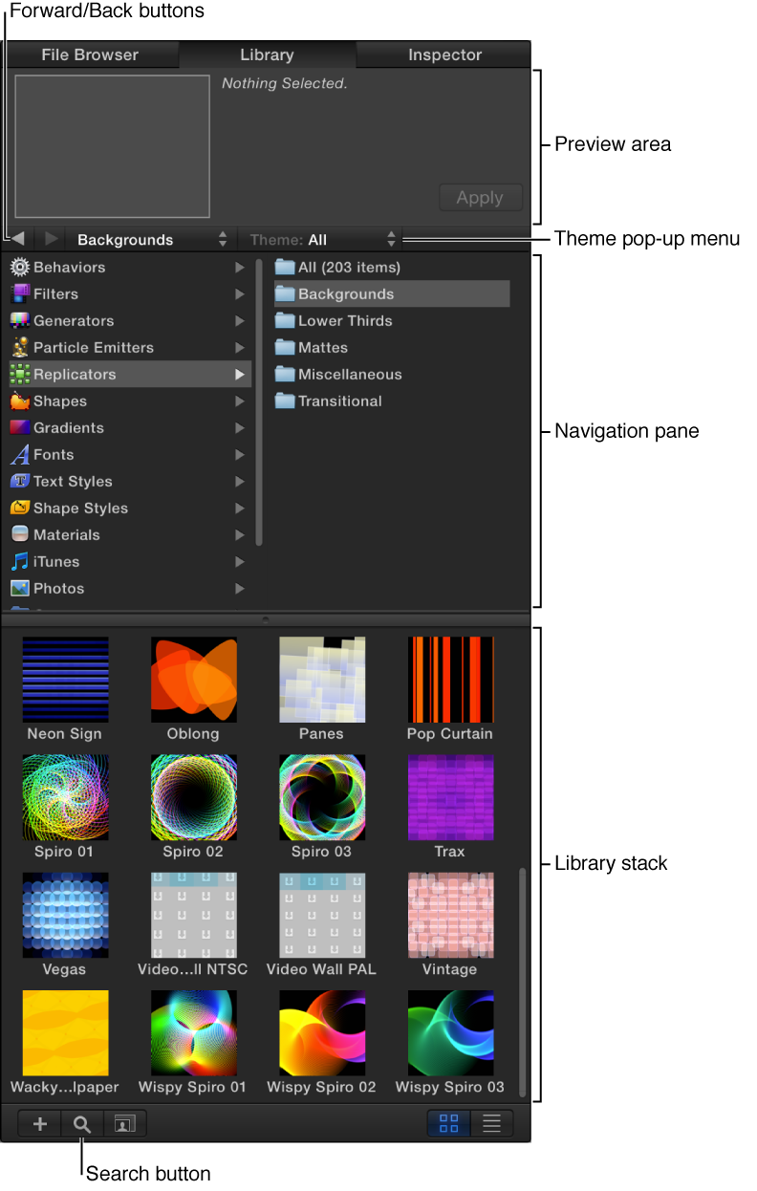Click the forward arrow button

51,239
